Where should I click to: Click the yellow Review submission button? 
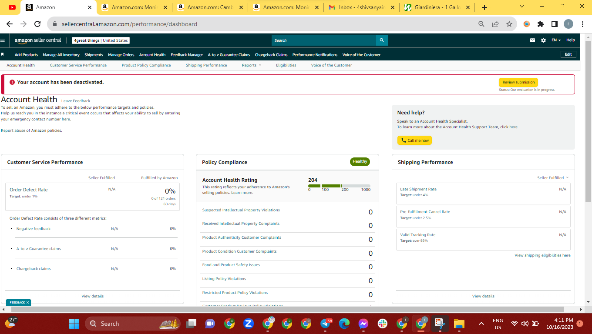pyautogui.click(x=518, y=82)
